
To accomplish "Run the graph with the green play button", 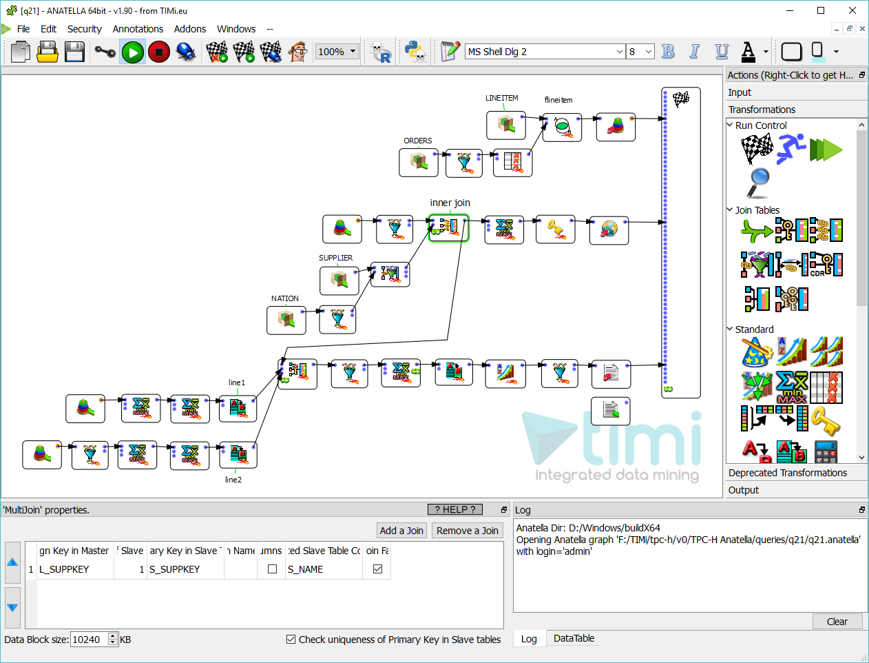I will 132,52.
